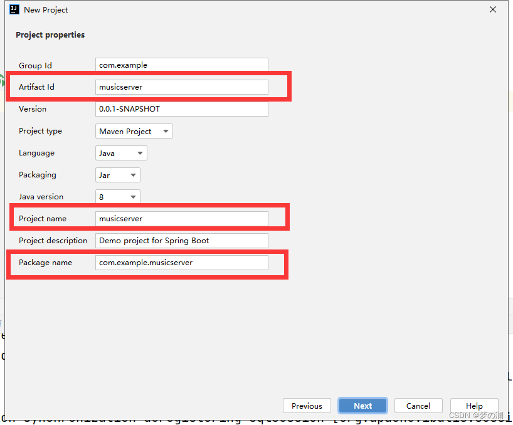This screenshot has width=513, height=425.
Task: Click the Java version label
Action: [x=41, y=197]
